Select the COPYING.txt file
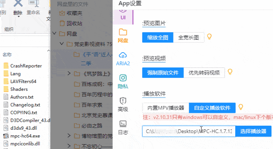 (20, 112)
